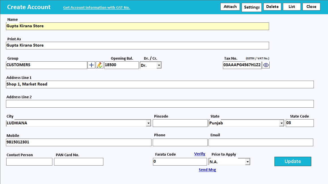Screen dimensions: 328x184
Task: Delete this account
Action: coord(272,7)
